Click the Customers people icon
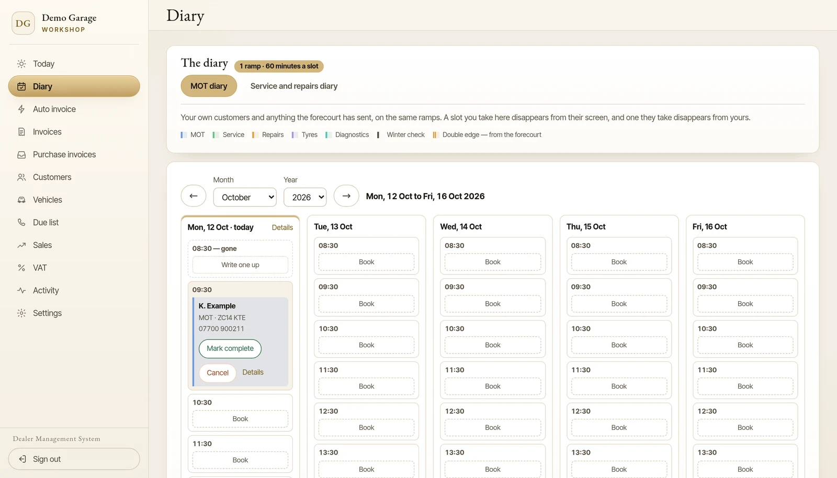The width and height of the screenshot is (837, 478). pyautogui.click(x=21, y=177)
